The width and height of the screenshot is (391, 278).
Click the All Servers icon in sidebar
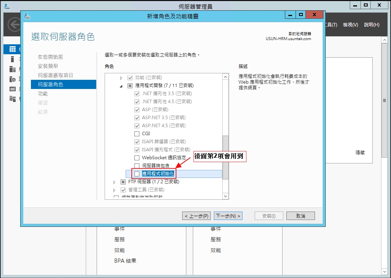click(13, 69)
